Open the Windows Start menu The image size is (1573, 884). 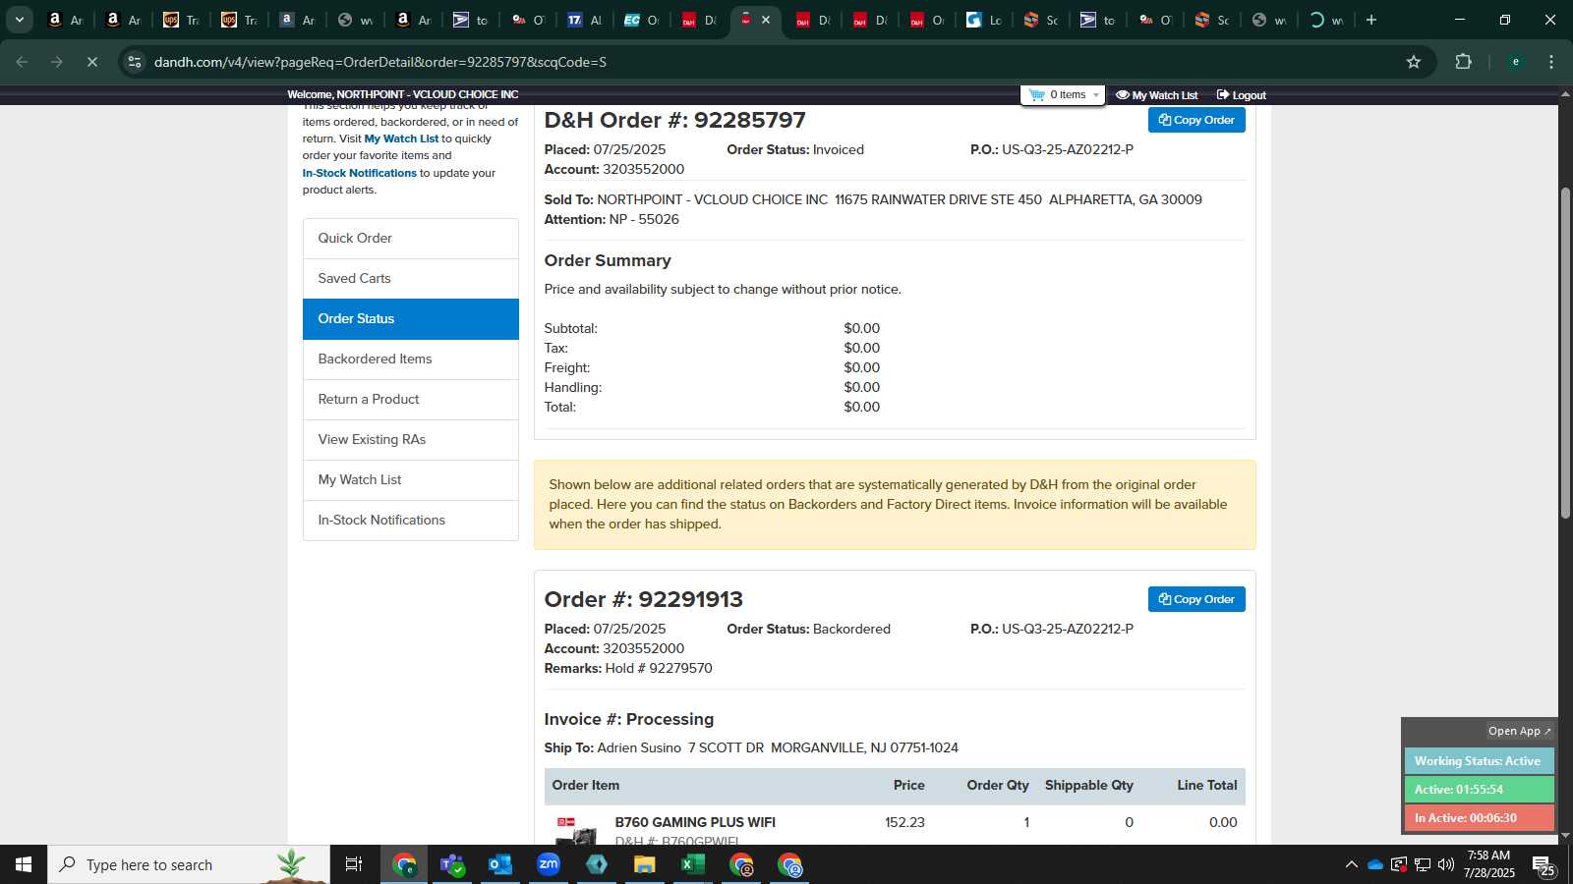tap(24, 864)
